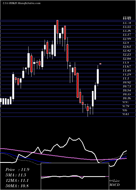Viewport: 136px width, 190px height.
Task: Select the 12.99 price axis label
Action: [x=127, y=39]
